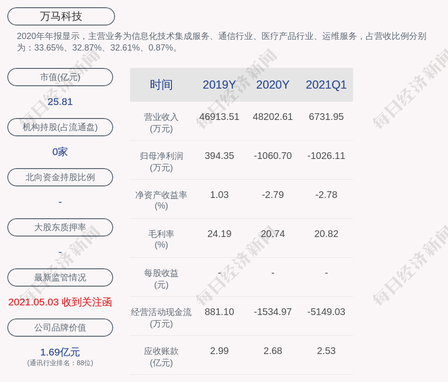This screenshot has width=448, height=382.
Task: Click the 经营活动现金流 row label
Action: tap(161, 317)
